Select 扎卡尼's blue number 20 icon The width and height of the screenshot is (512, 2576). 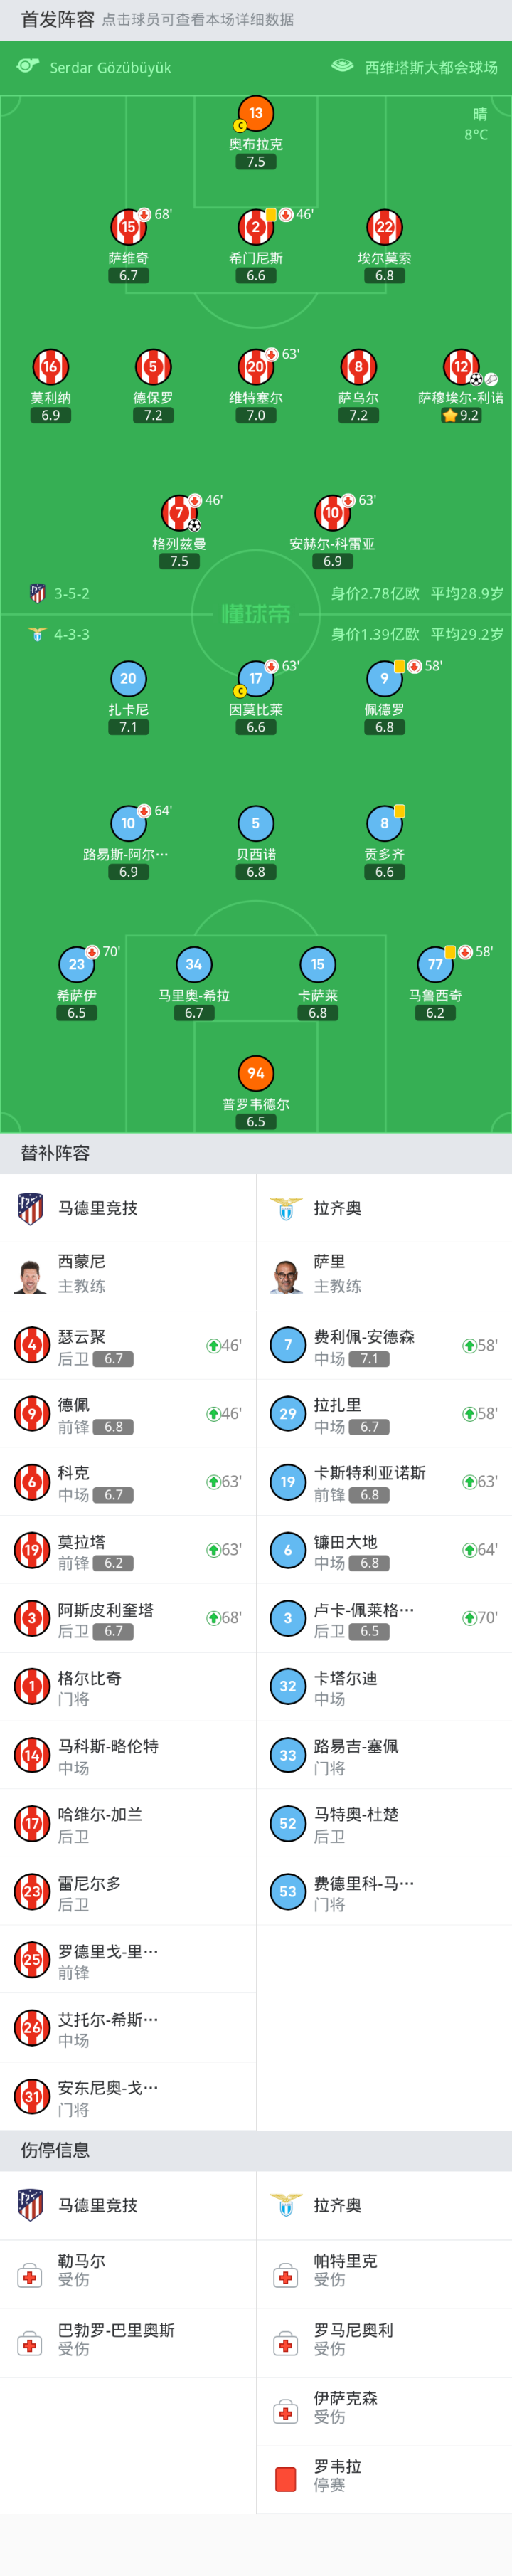click(x=128, y=679)
